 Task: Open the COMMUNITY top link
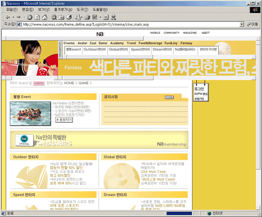(x=171, y=33)
